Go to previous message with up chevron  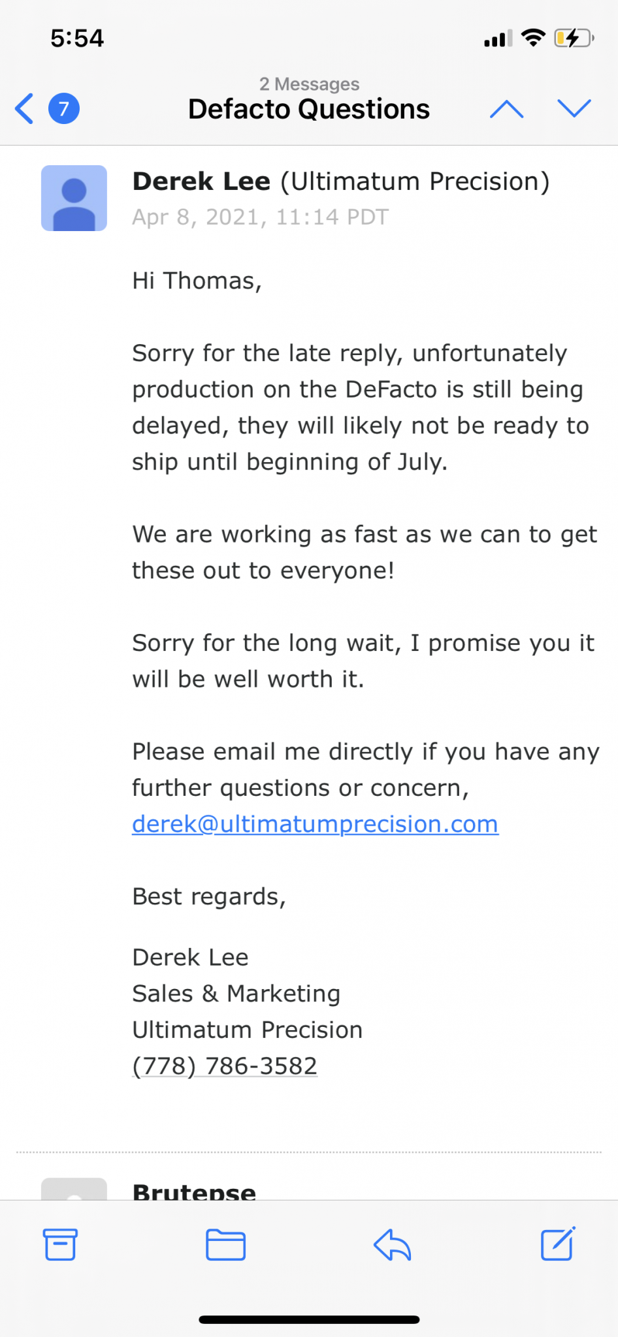pyautogui.click(x=507, y=109)
